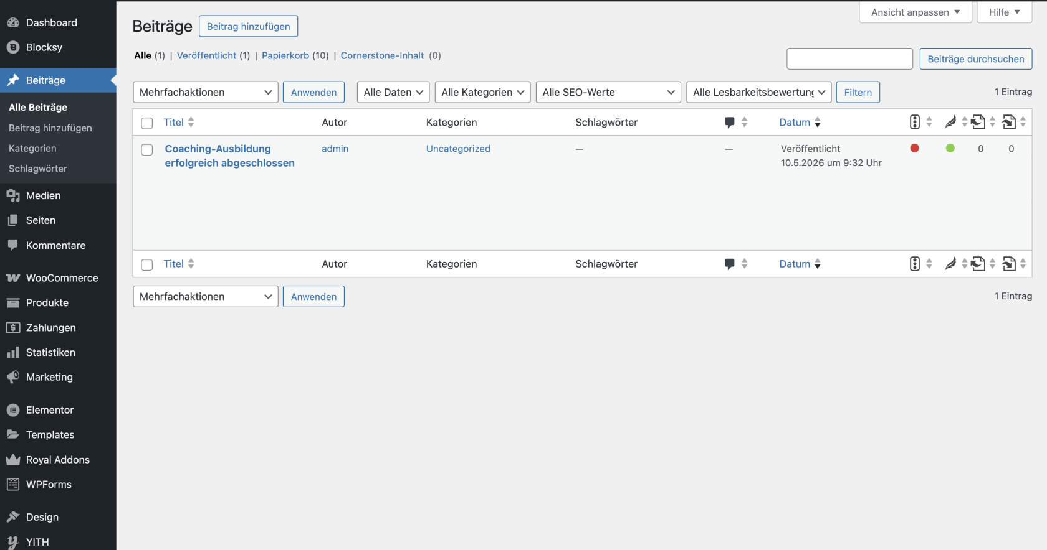Image resolution: width=1047 pixels, height=550 pixels.
Task: Sort by comments bubble icon in header
Action: coord(729,123)
